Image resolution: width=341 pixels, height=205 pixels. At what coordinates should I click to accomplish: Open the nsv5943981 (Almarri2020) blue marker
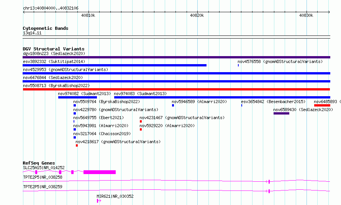[75, 129]
